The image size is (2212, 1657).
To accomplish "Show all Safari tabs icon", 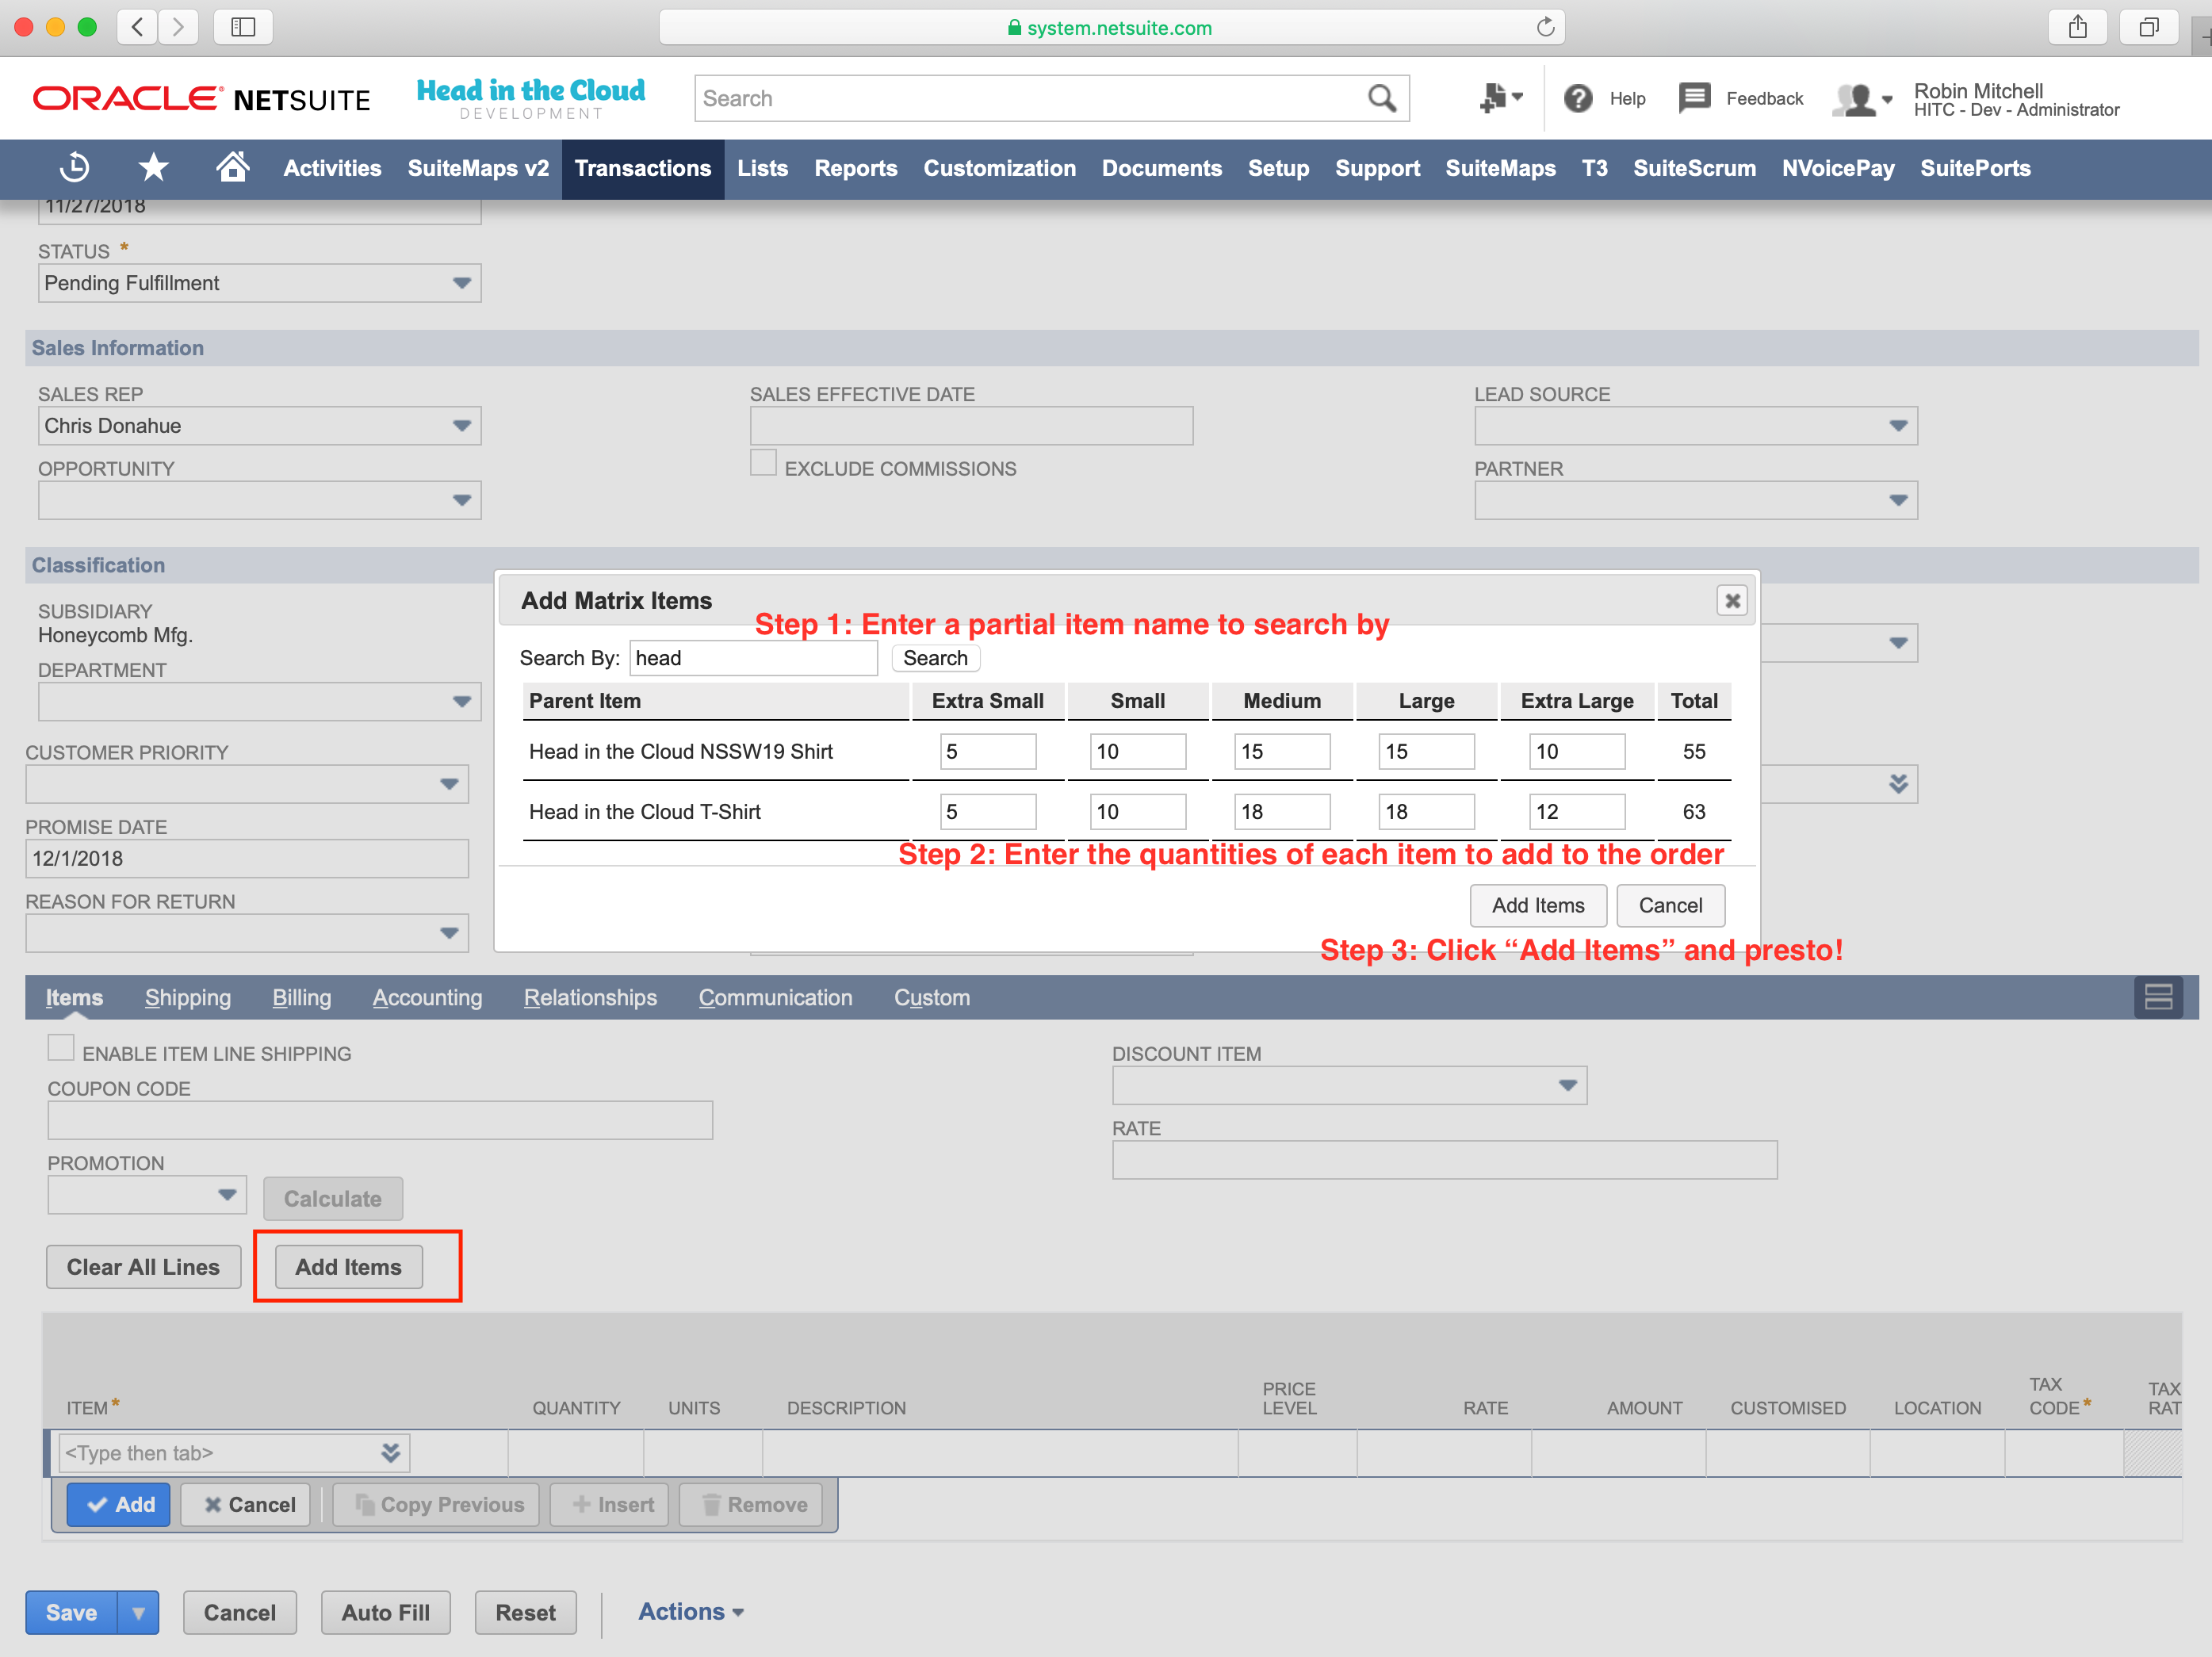I will (x=2148, y=27).
